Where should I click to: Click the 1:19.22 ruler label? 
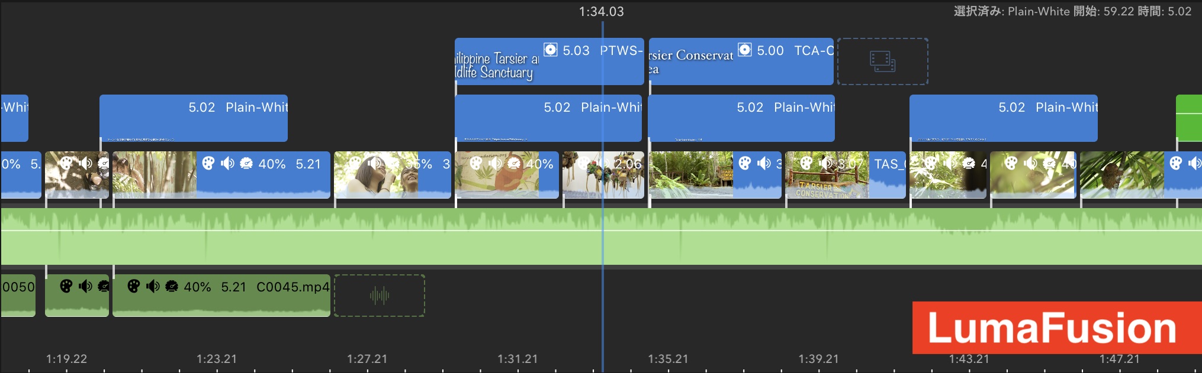click(66, 359)
